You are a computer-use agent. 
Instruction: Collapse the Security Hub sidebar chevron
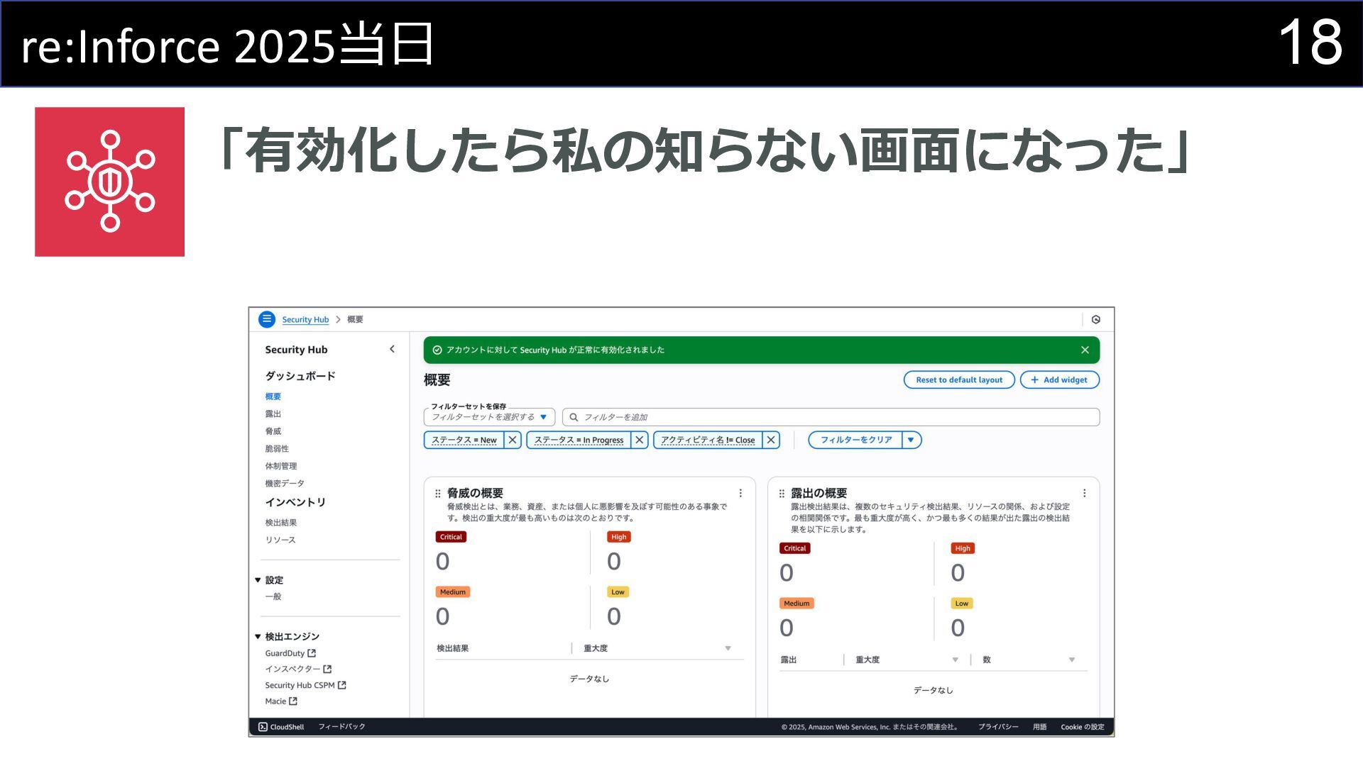392,349
